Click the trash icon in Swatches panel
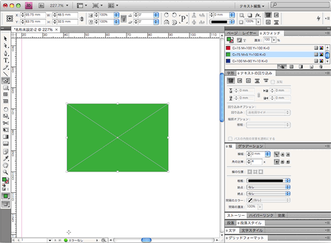This screenshot has height=243, width=331. [x=321, y=67]
